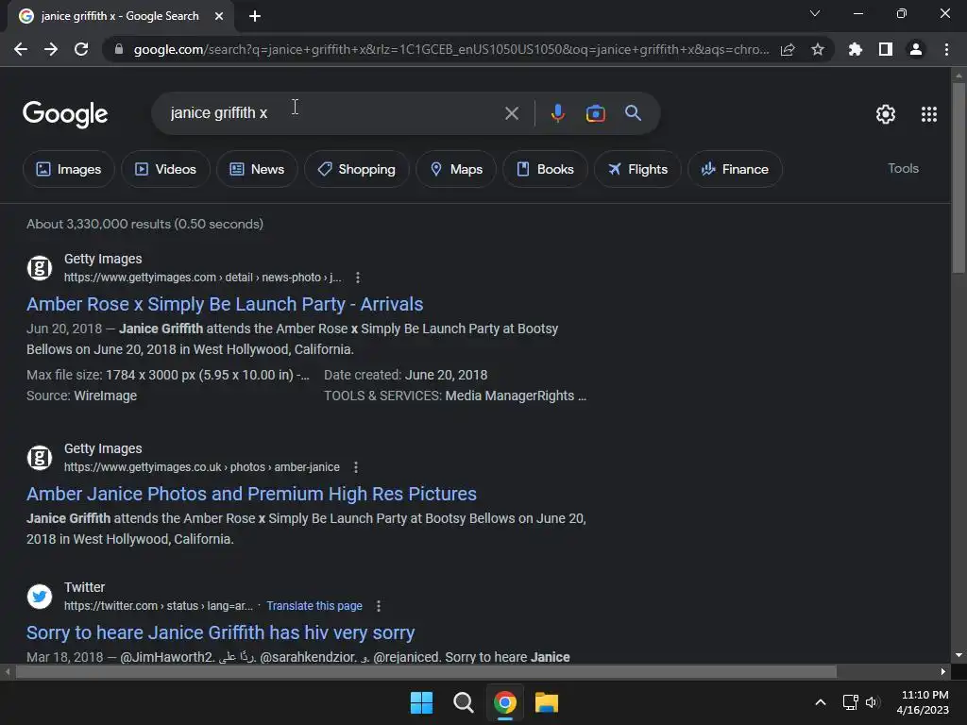The height and width of the screenshot is (725, 967).
Task: Open the Windows Start menu
Action: 422,702
